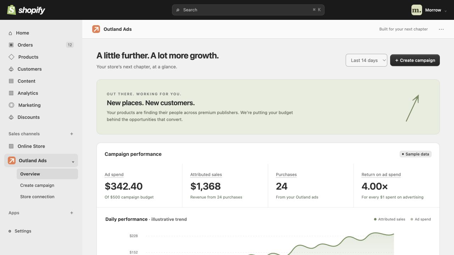The image size is (454, 255).
Task: Click the Attributed sales legend dot
Action: pos(375,219)
